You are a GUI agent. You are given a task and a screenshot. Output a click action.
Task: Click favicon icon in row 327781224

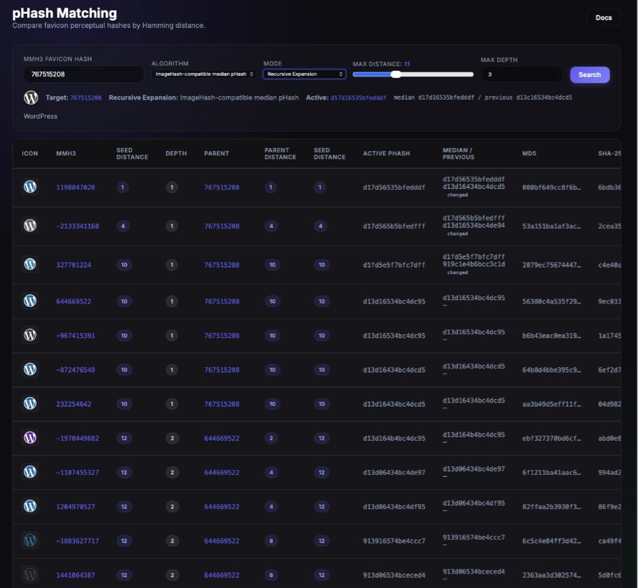coord(30,264)
